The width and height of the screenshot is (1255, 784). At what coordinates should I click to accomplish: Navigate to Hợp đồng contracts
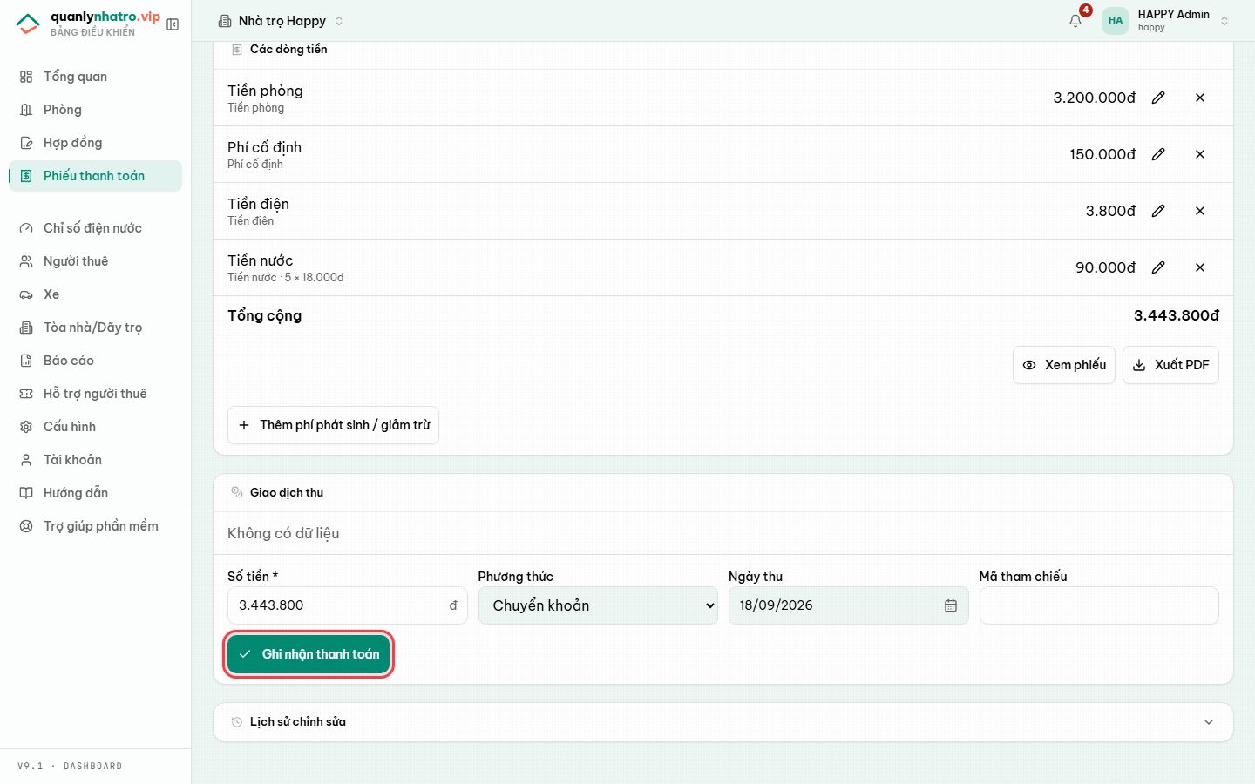[96, 143]
